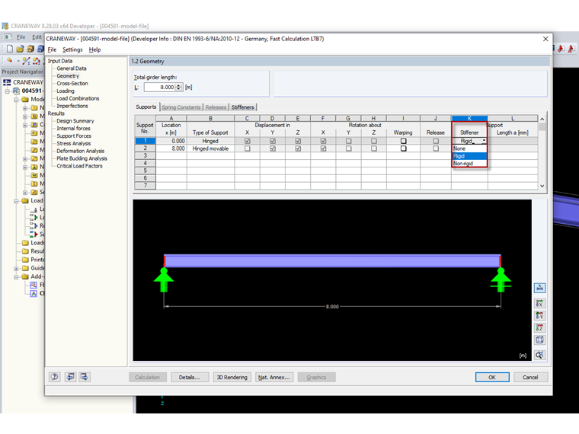Click the Printout folder icon in navigator
The width and height of the screenshot is (579, 434).
(x=25, y=260)
